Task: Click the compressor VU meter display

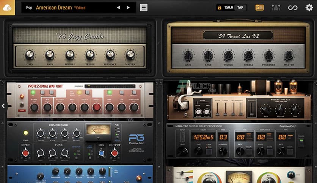Action: click(x=99, y=130)
